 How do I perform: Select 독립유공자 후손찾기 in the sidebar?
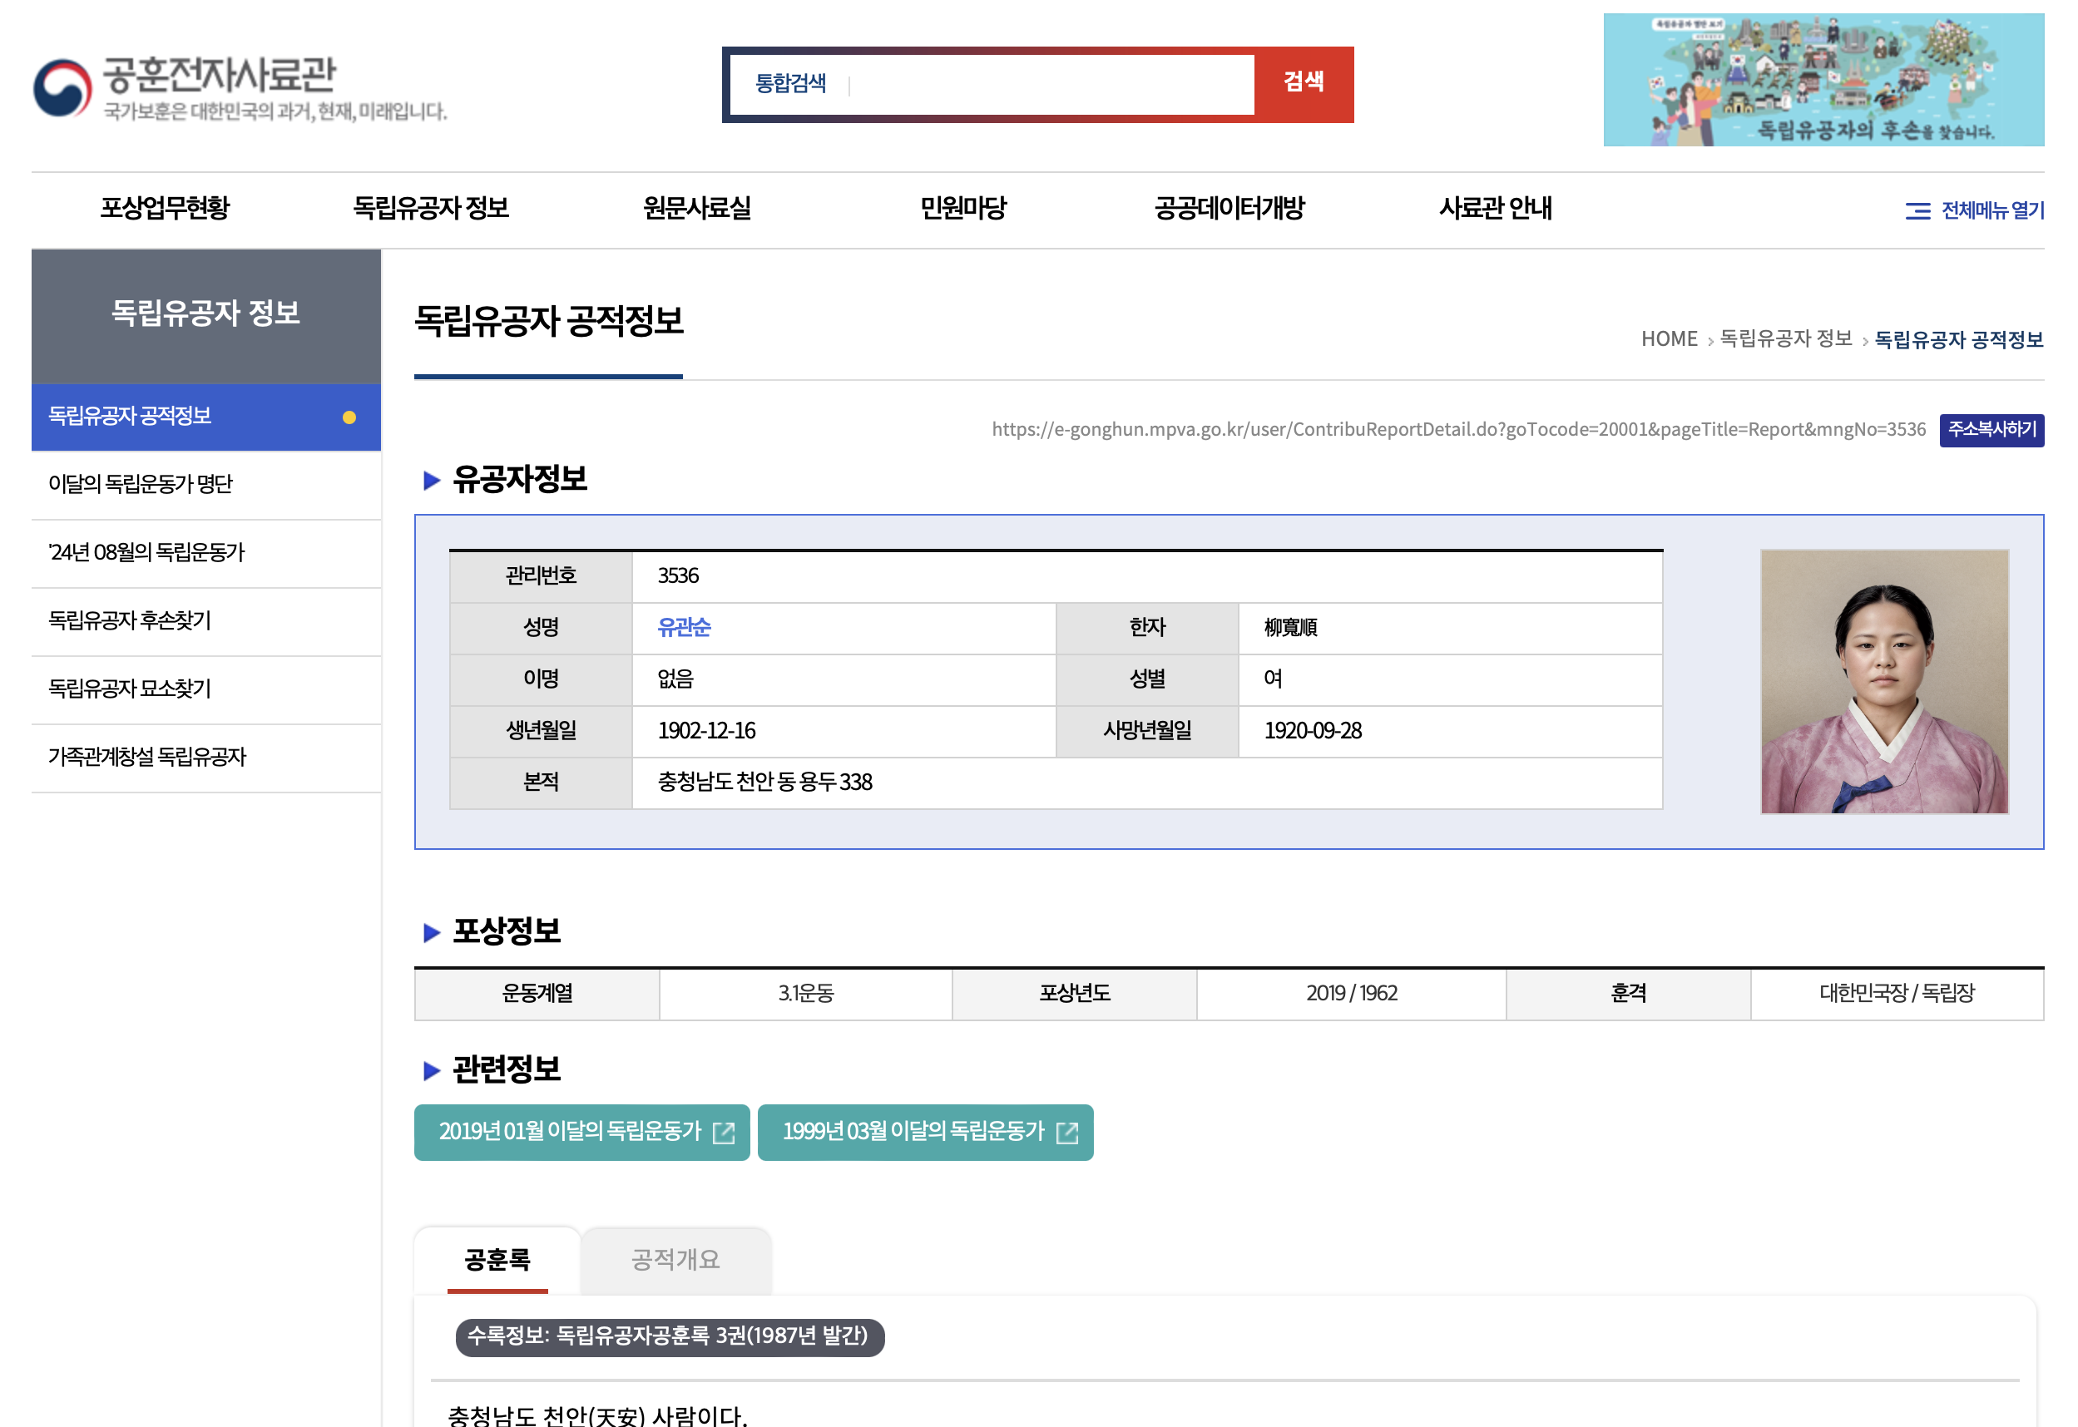[128, 621]
